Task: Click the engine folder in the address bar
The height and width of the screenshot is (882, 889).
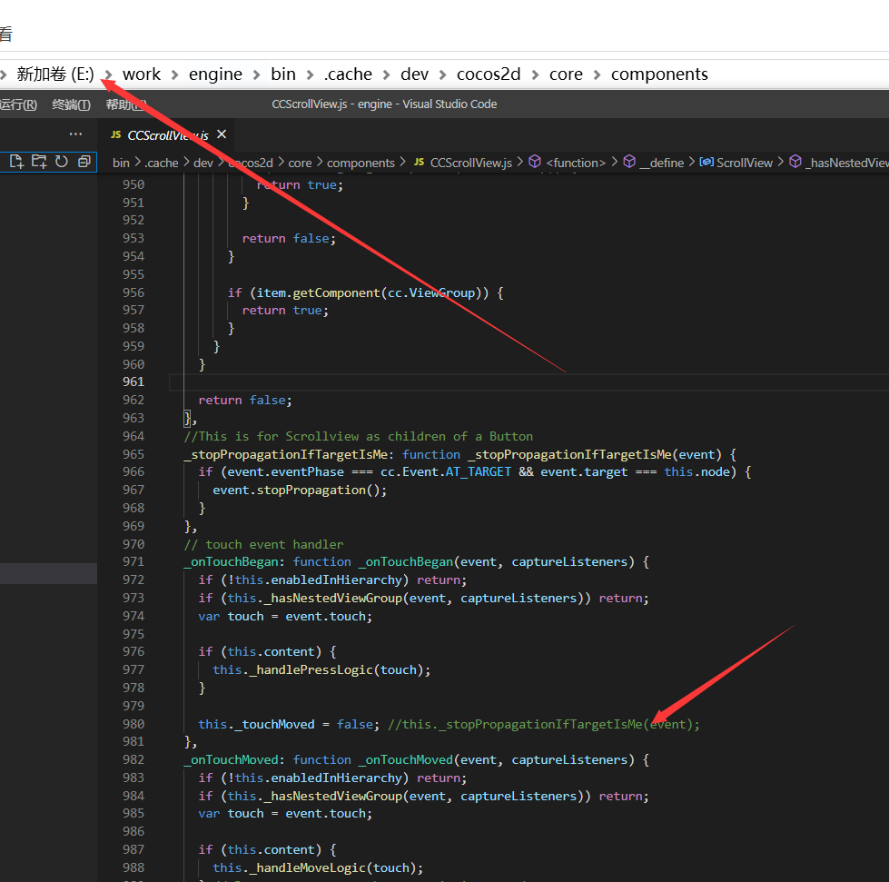Action: pos(215,74)
